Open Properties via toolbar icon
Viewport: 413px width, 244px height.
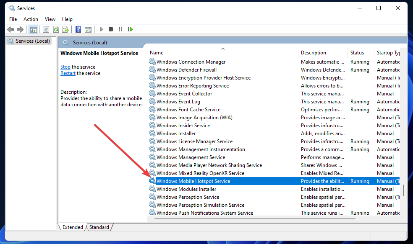[x=46, y=29]
